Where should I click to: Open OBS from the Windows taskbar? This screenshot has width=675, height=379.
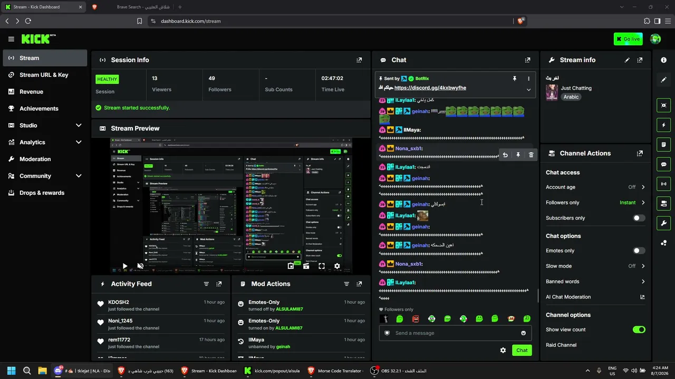coord(398,371)
